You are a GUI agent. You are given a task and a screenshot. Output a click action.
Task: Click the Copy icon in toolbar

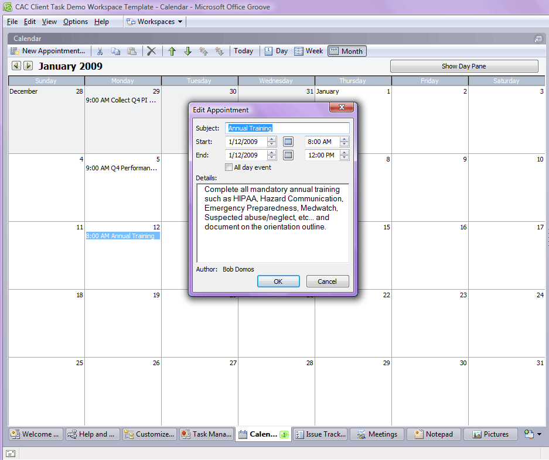[x=115, y=51]
